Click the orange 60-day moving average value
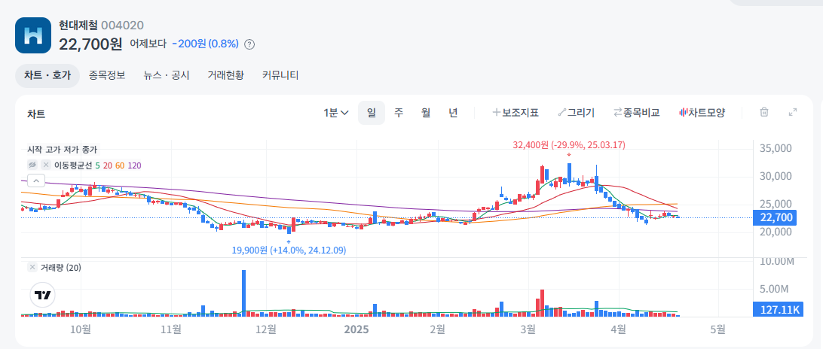The image size is (823, 349). click(119, 165)
